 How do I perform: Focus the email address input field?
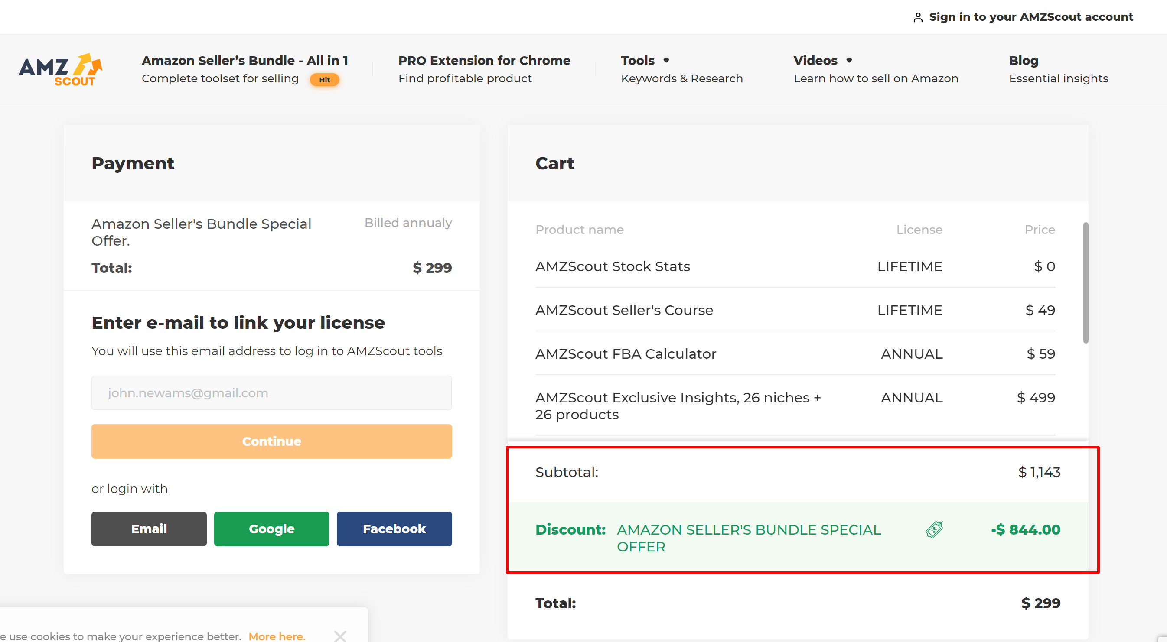[271, 392]
